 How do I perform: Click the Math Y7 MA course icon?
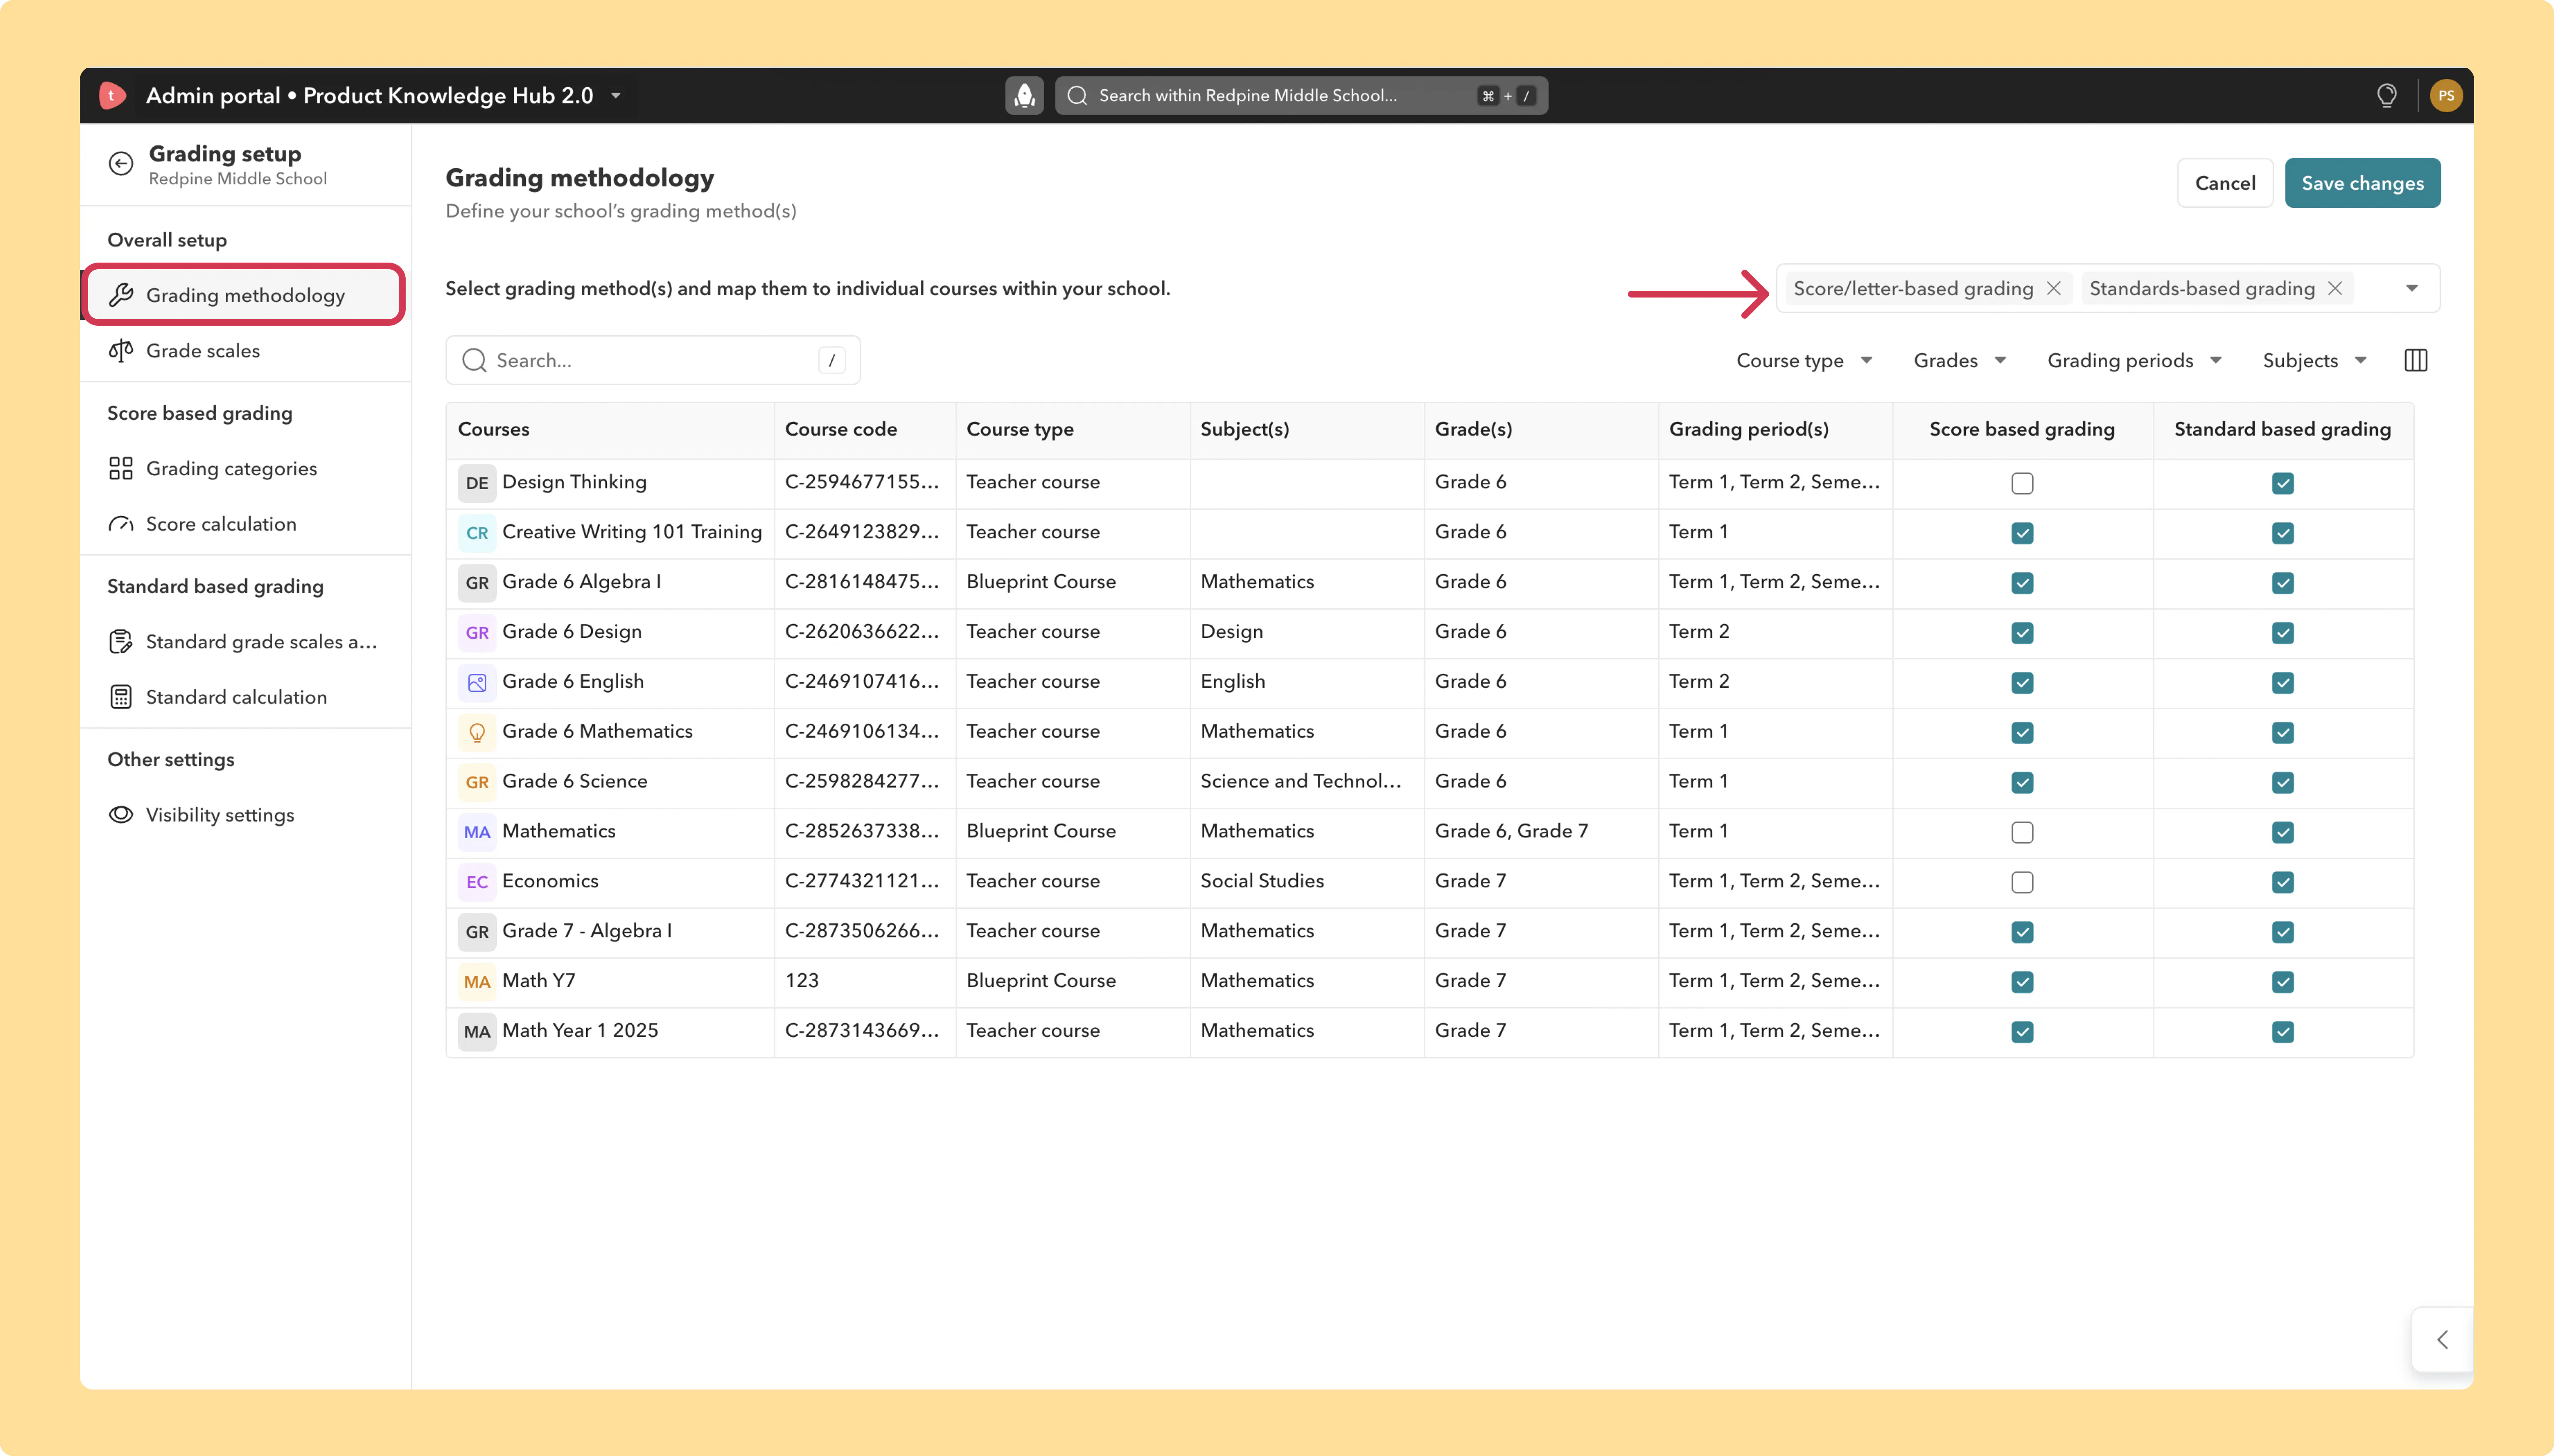(x=477, y=982)
